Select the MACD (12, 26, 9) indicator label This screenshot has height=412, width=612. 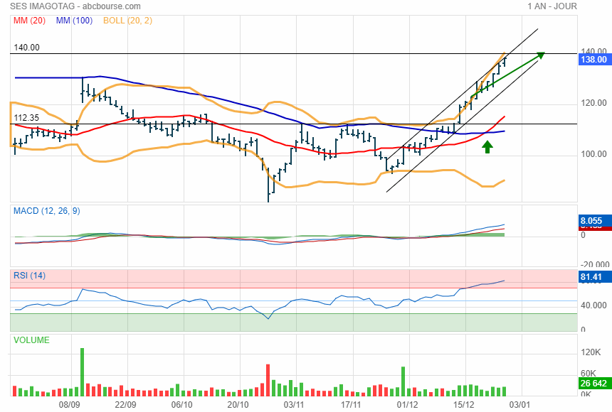point(47,211)
